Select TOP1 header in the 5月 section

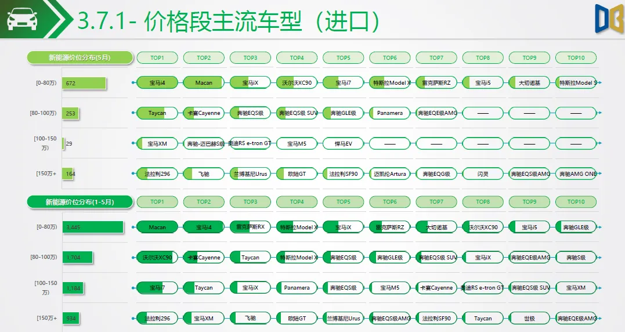(157, 58)
